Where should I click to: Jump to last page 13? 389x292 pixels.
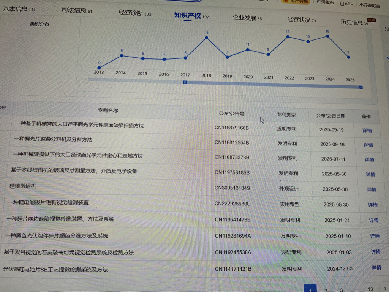[370, 289]
